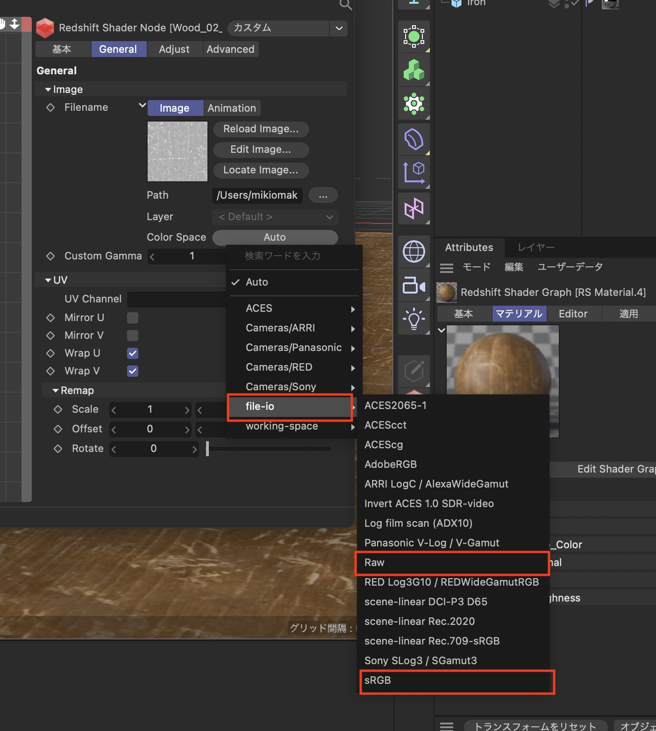Click the green cubes cloner icon

coord(414,70)
